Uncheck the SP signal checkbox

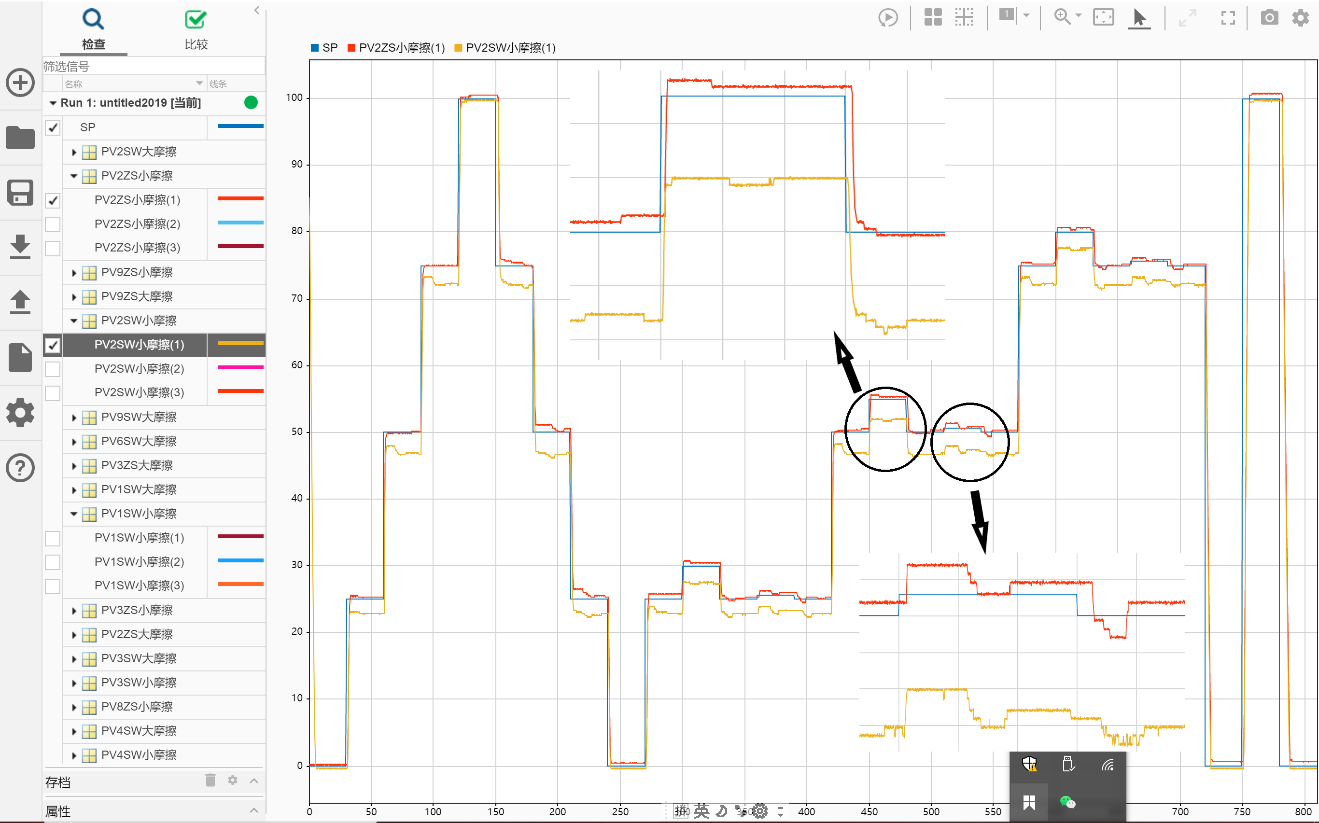click(x=52, y=127)
